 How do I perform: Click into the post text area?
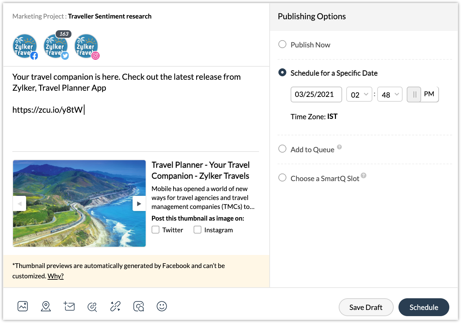pyautogui.click(x=136, y=109)
